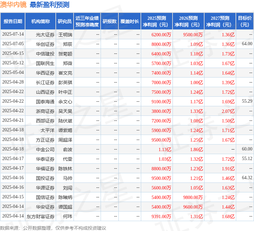Click the 研究员 column header
The height and width of the screenshot is (231, 254).
(x=65, y=21)
